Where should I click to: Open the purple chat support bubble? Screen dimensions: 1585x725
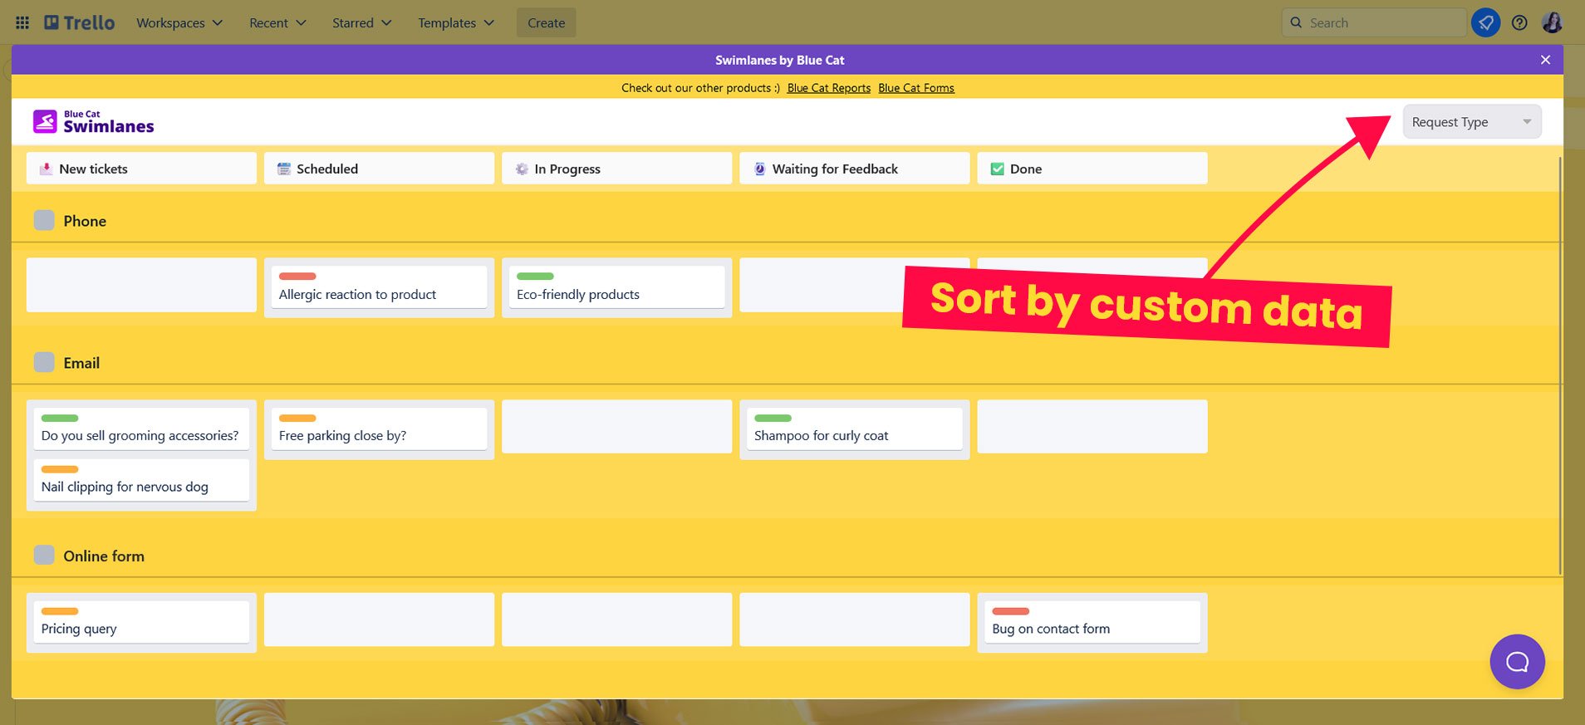1517,662
